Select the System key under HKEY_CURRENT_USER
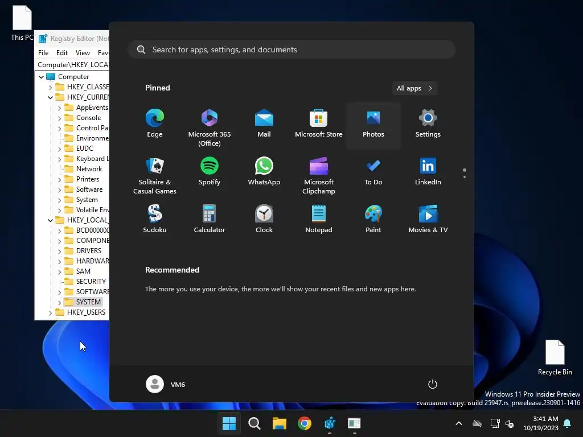This screenshot has height=437, width=583. [x=87, y=200]
